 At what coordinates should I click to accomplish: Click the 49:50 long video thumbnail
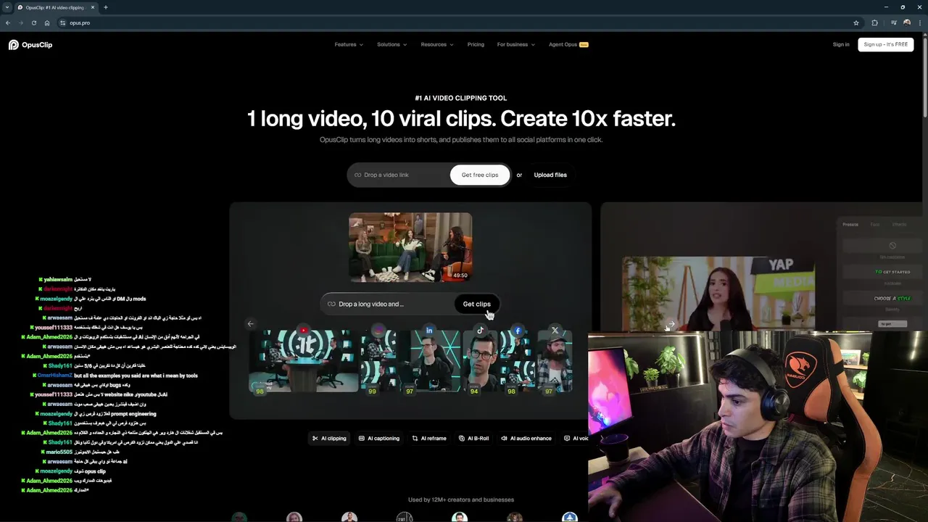click(410, 247)
